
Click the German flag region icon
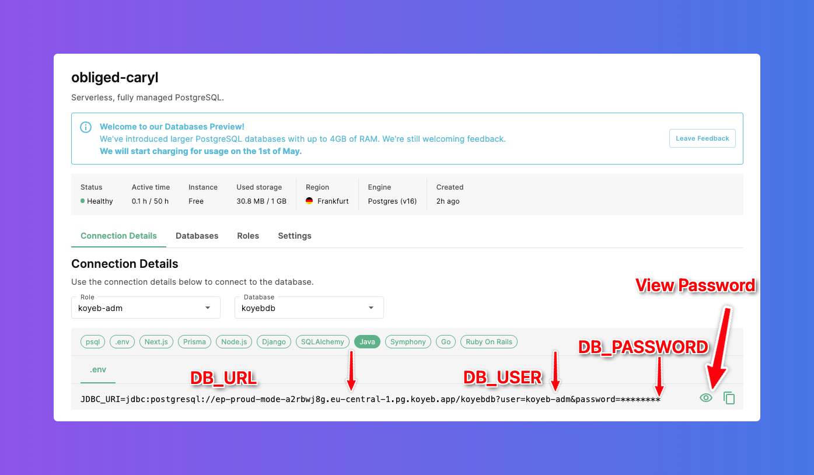pyautogui.click(x=309, y=201)
